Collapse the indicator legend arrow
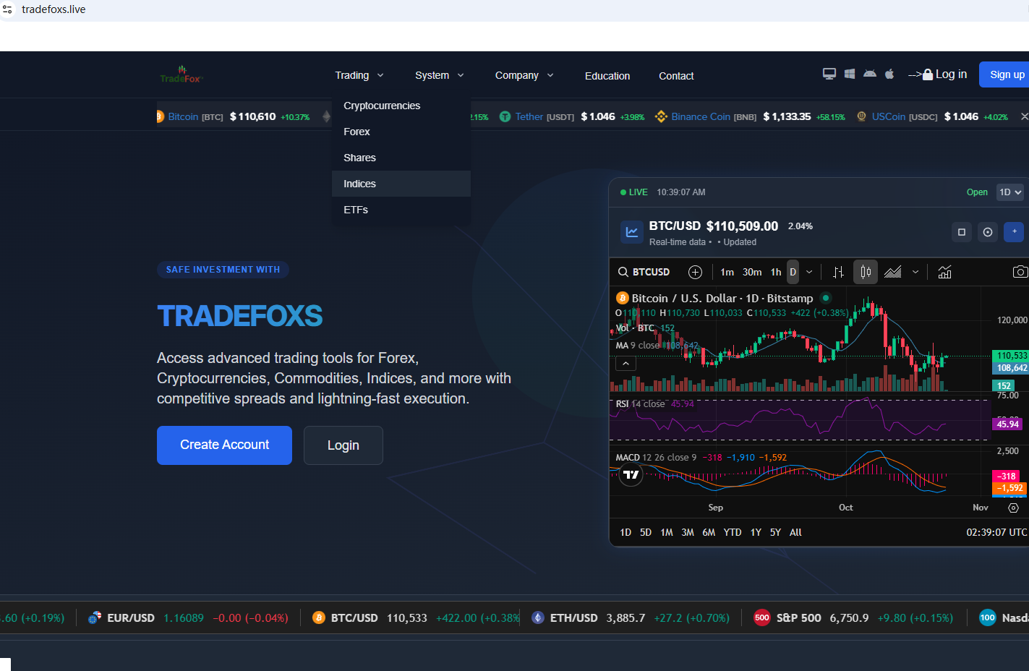1029x671 pixels. 625,364
